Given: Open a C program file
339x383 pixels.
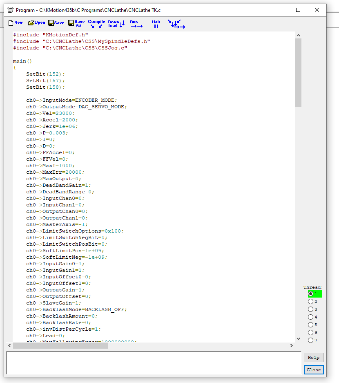Looking at the screenshot, I should point(36,23).
